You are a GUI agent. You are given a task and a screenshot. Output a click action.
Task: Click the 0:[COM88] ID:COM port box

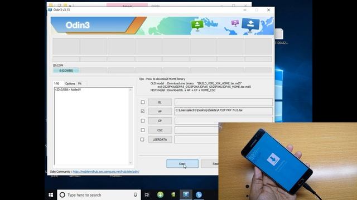click(66, 71)
